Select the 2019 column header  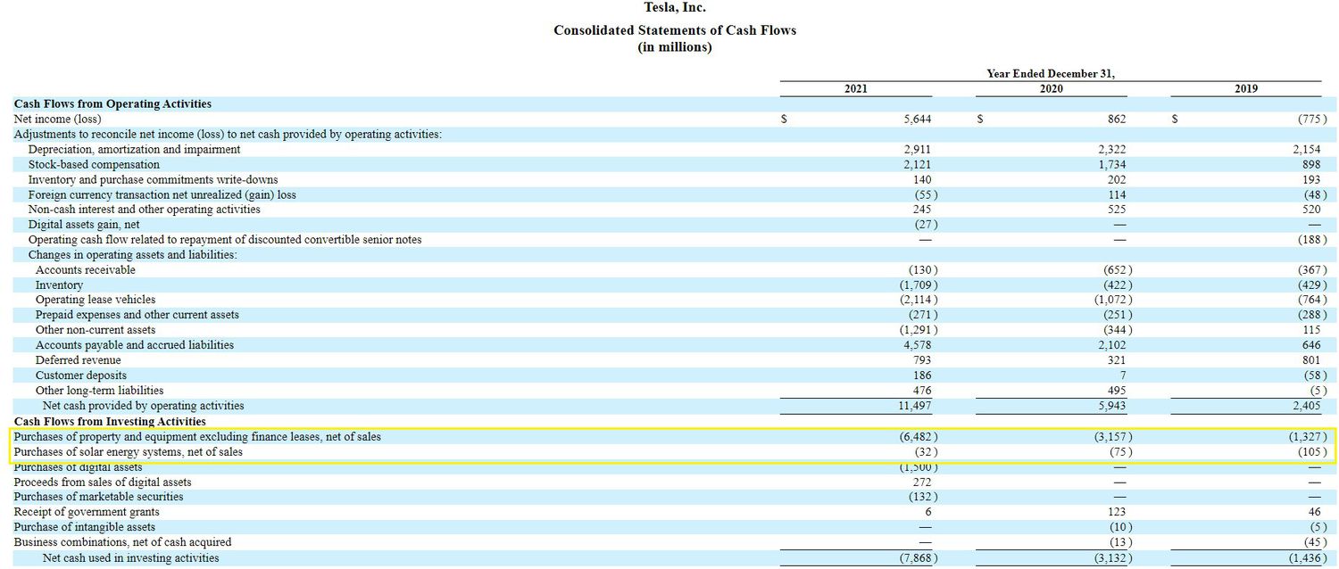1245,88
